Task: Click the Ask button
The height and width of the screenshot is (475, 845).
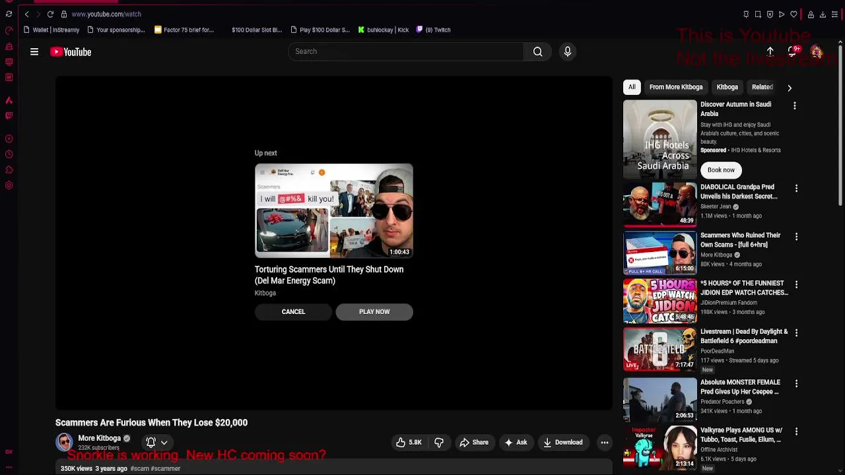Action: coord(515,443)
